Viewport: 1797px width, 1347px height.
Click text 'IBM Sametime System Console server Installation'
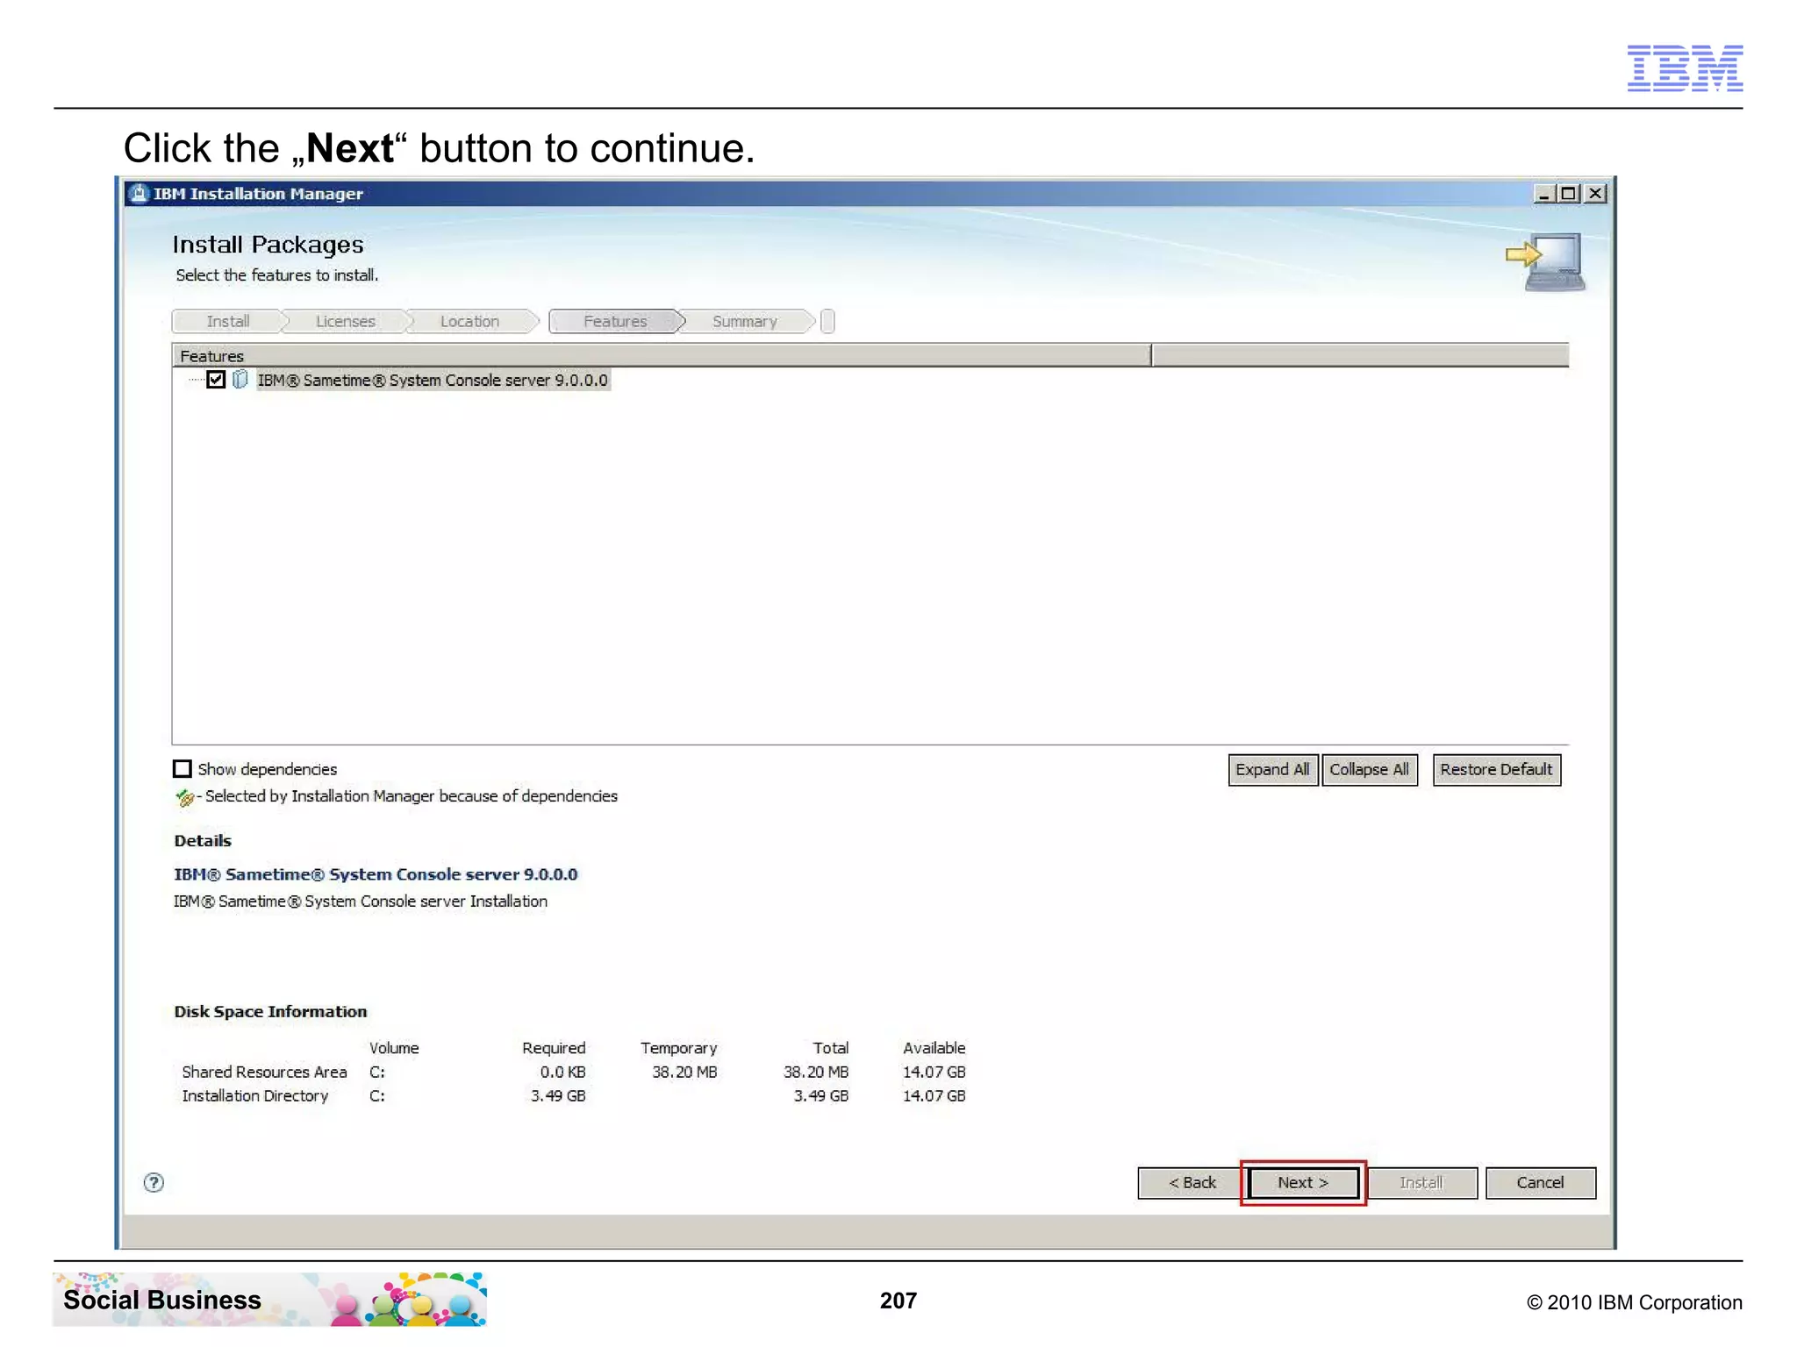(361, 902)
